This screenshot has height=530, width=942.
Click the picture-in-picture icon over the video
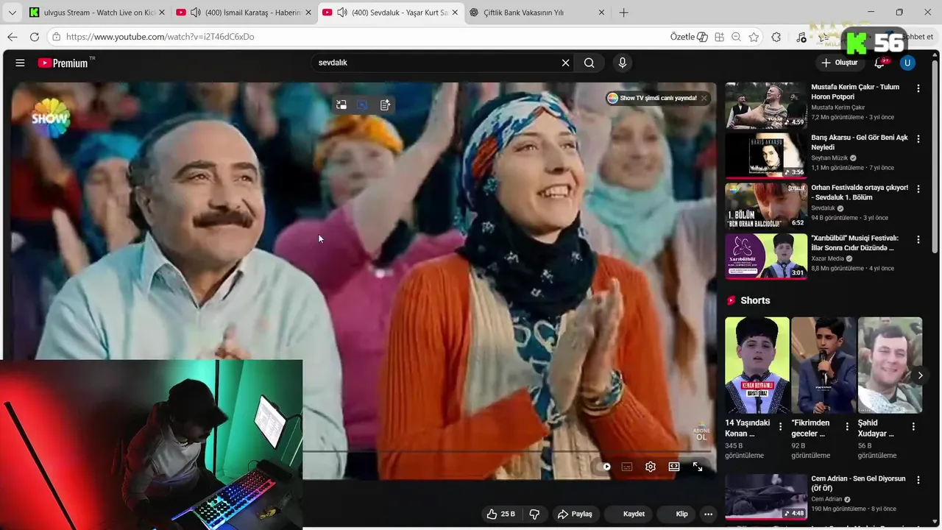[x=341, y=105]
